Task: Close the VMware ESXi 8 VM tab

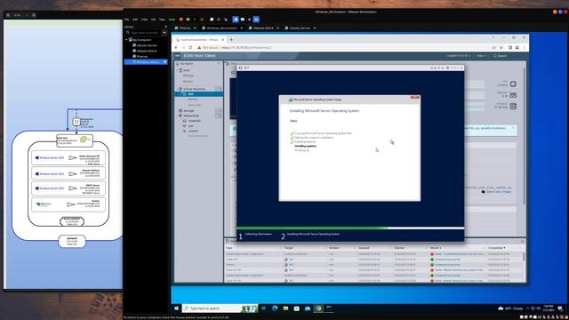Action: (278, 28)
